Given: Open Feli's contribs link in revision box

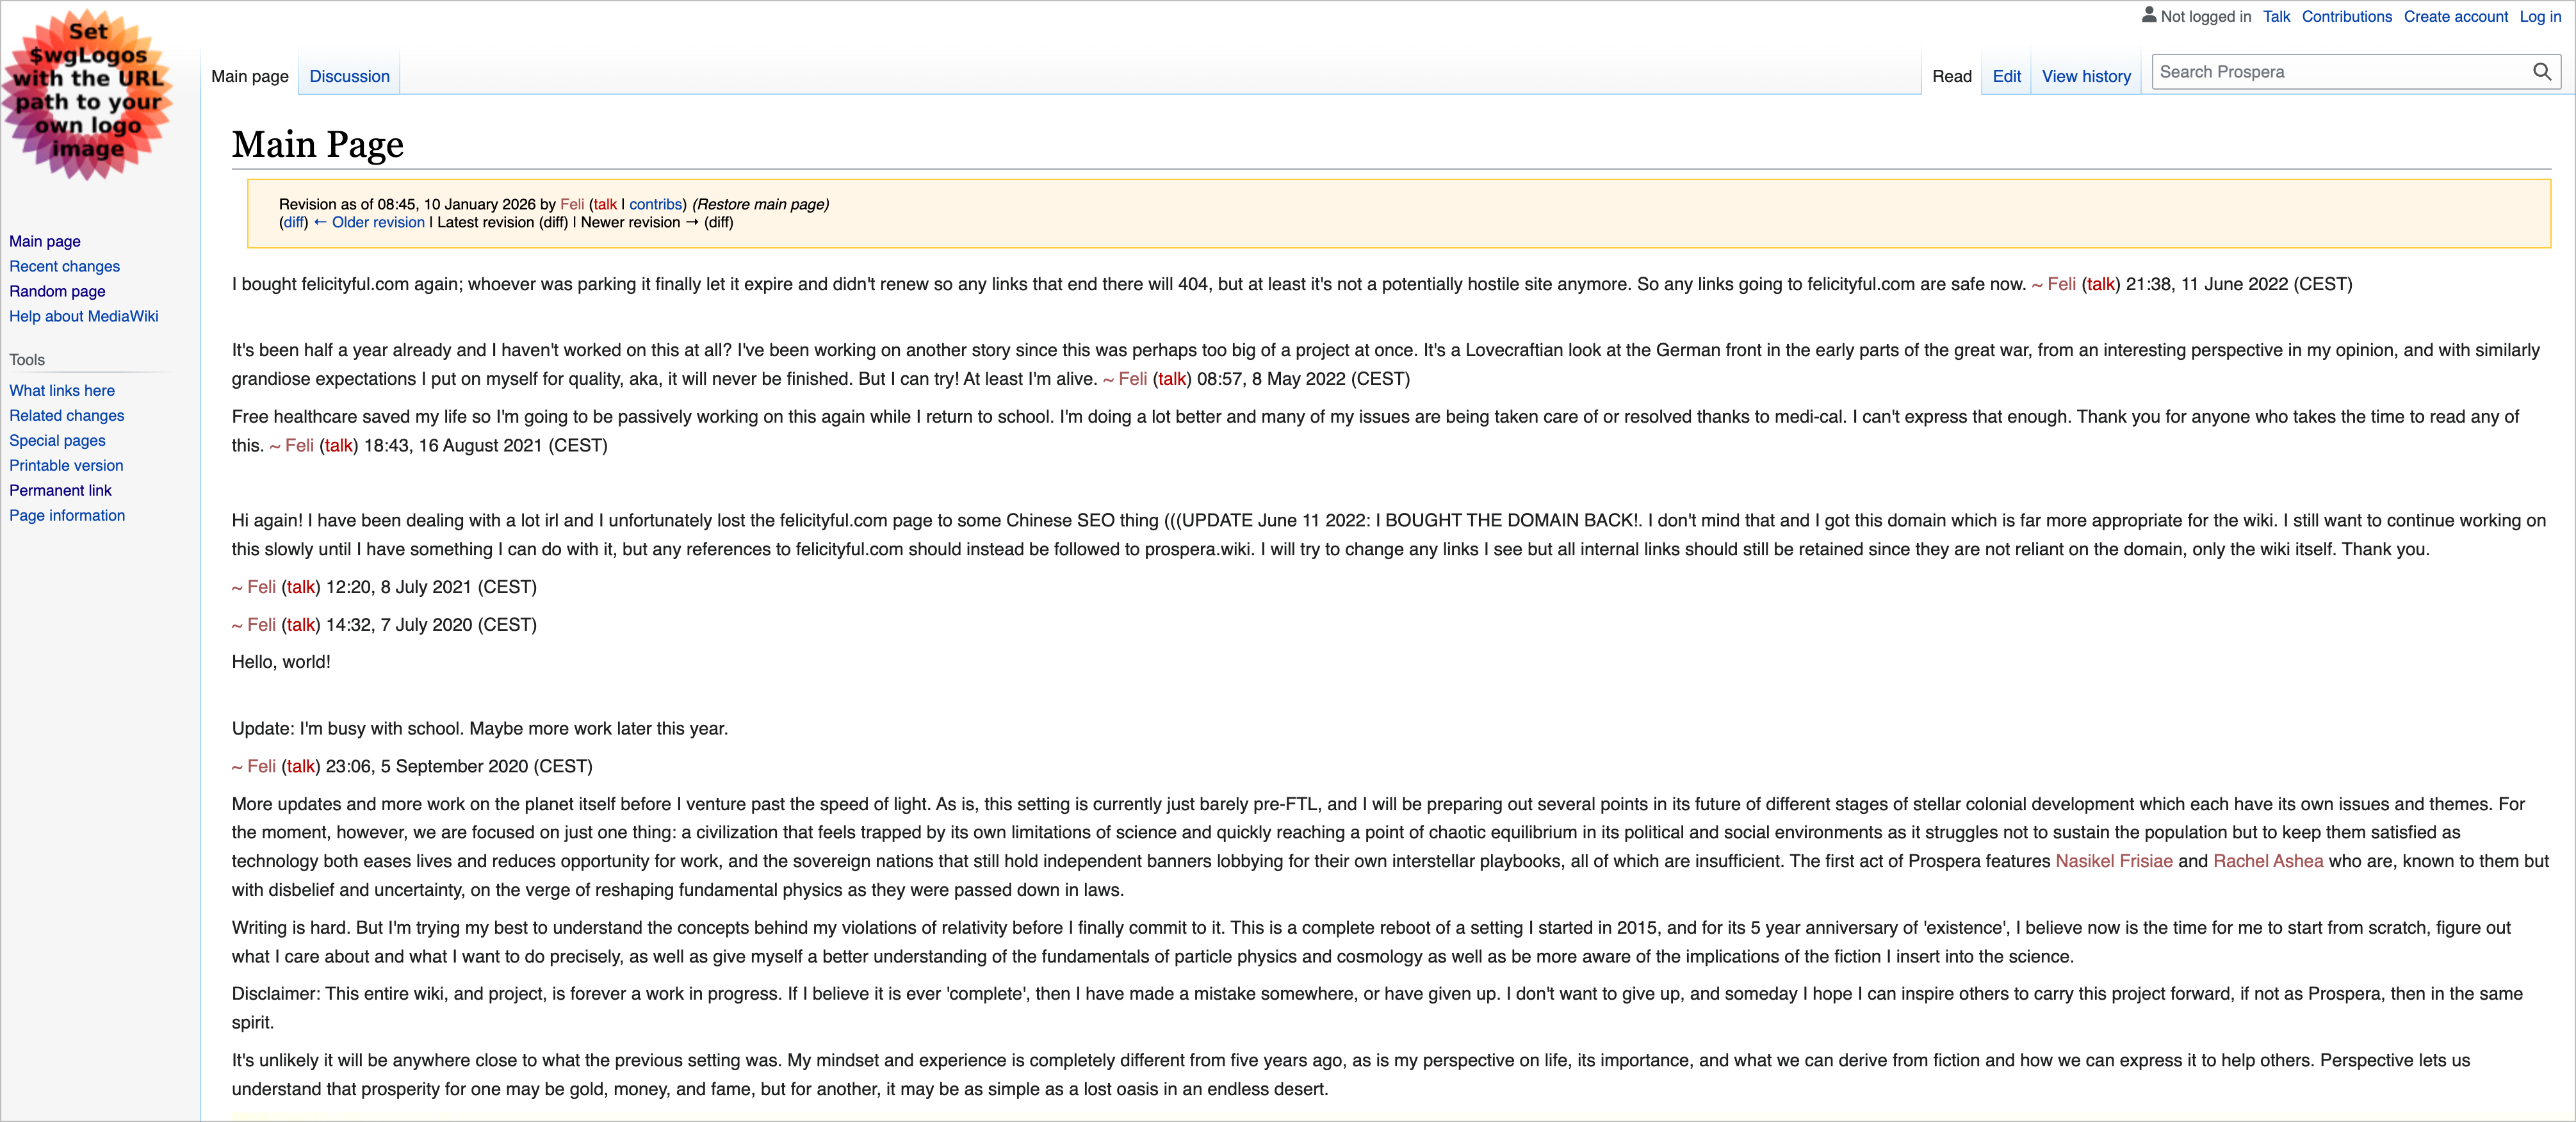Looking at the screenshot, I should pyautogui.click(x=655, y=204).
